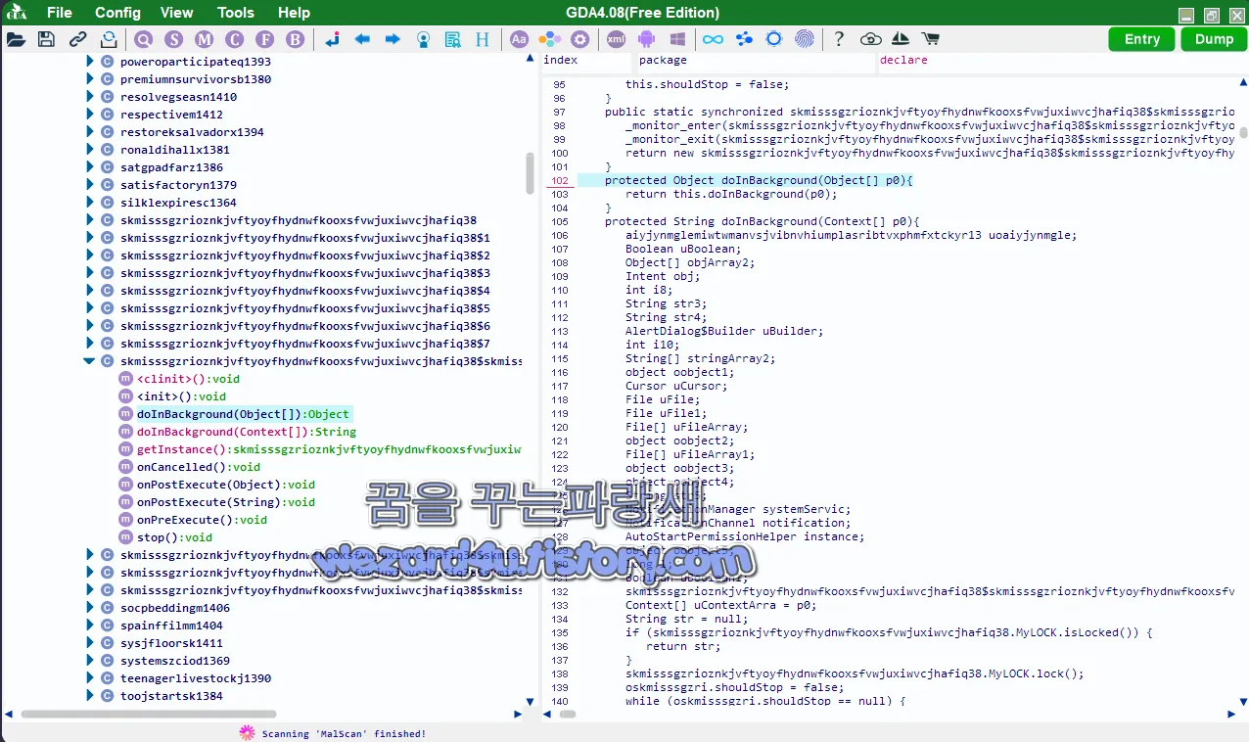Open the Tools menu
The image size is (1249, 742).
[x=236, y=13]
